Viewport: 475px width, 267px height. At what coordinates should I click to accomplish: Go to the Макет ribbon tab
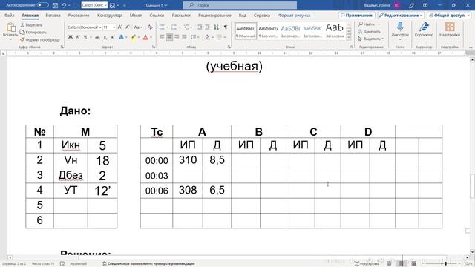tap(135, 15)
